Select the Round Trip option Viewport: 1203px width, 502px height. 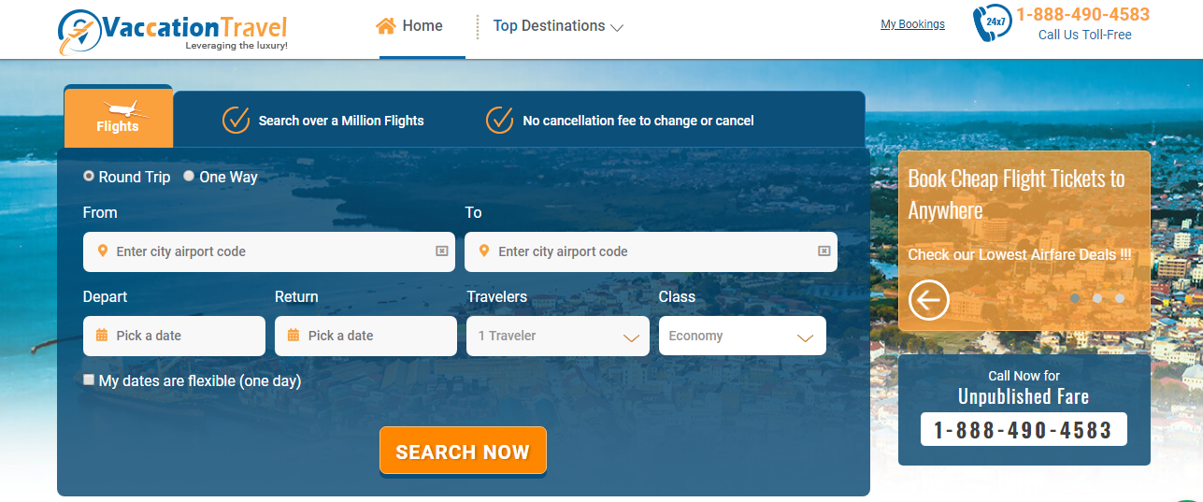point(89,176)
